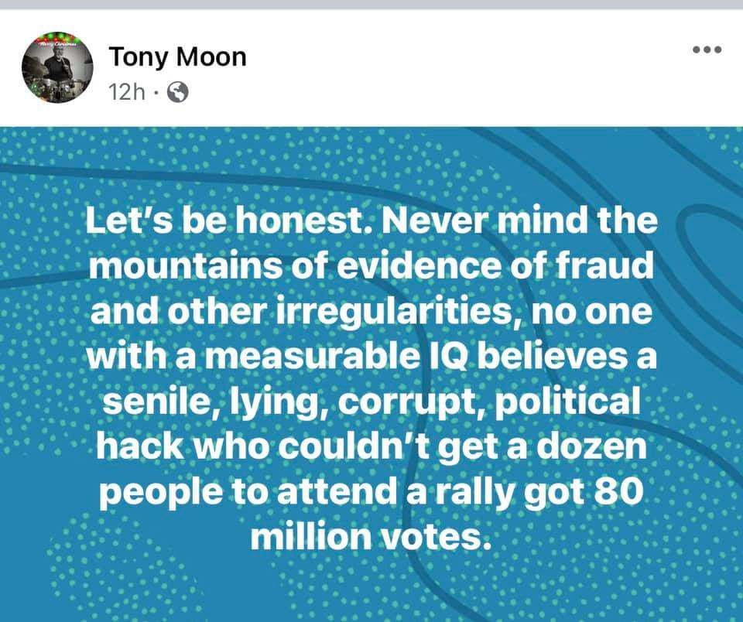Viewport: 743px width, 622px height.
Task: Tap the line "senile, lying, corrupt, political"
Action: [x=371, y=402]
